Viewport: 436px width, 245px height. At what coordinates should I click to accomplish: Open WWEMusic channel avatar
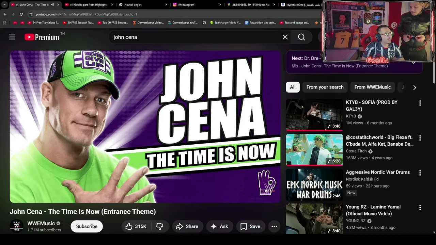tap(16, 226)
